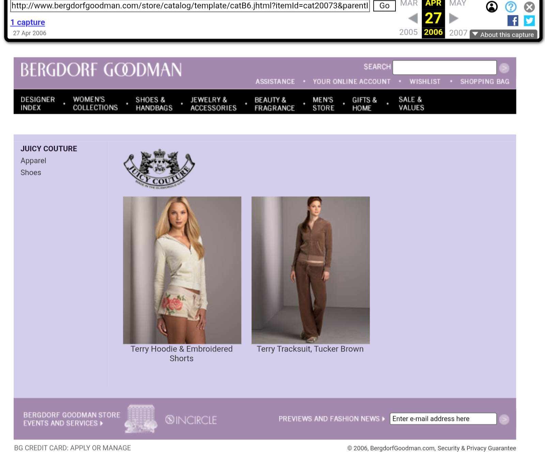Share capture on Facebook icon

click(x=513, y=21)
